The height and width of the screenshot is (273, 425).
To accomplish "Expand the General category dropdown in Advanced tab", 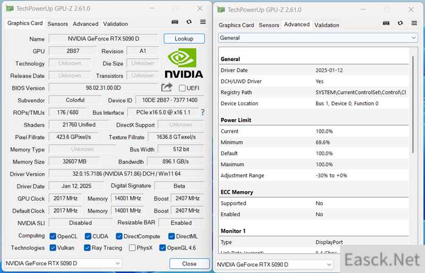I will (318, 38).
